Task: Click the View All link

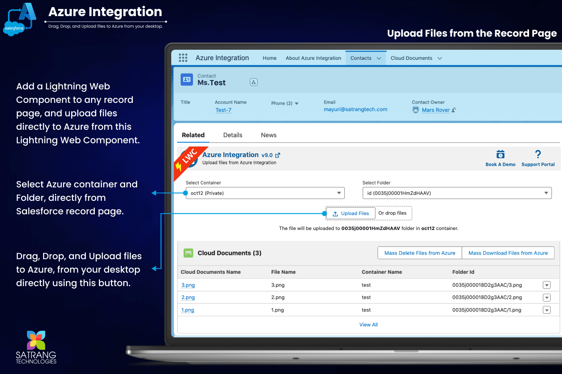Action: click(369, 325)
